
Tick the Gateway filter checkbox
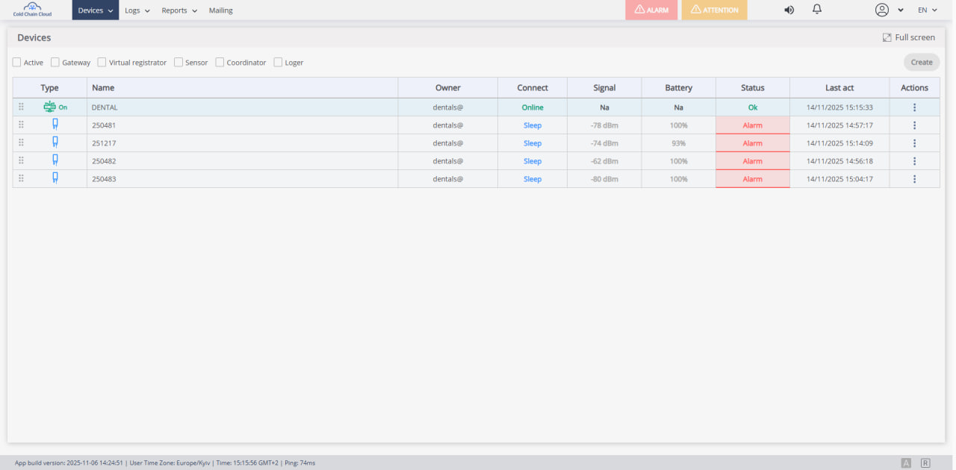[55, 63]
